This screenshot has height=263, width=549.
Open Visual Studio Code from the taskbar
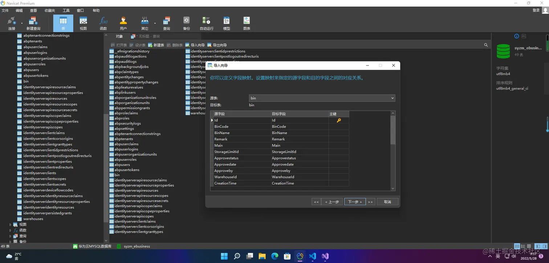pos(313,256)
